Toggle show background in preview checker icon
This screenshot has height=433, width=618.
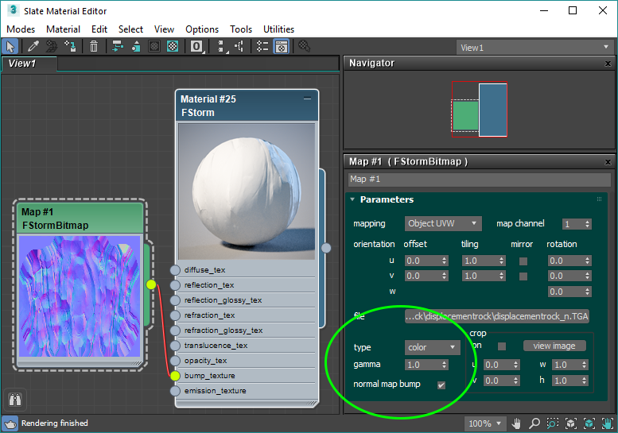click(173, 46)
